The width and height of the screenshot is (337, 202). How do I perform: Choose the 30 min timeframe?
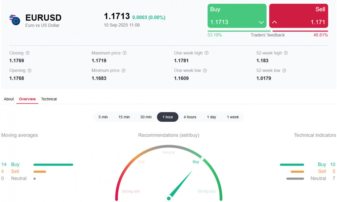point(146,117)
